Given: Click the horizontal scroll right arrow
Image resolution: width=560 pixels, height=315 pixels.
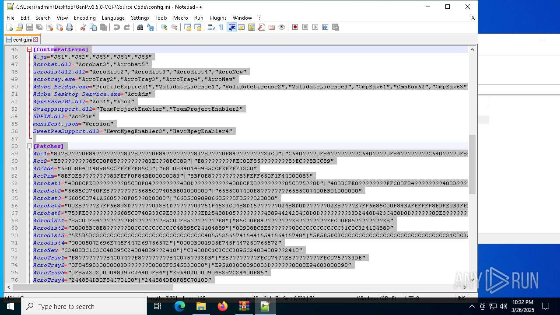Looking at the screenshot, I should click(465, 287).
